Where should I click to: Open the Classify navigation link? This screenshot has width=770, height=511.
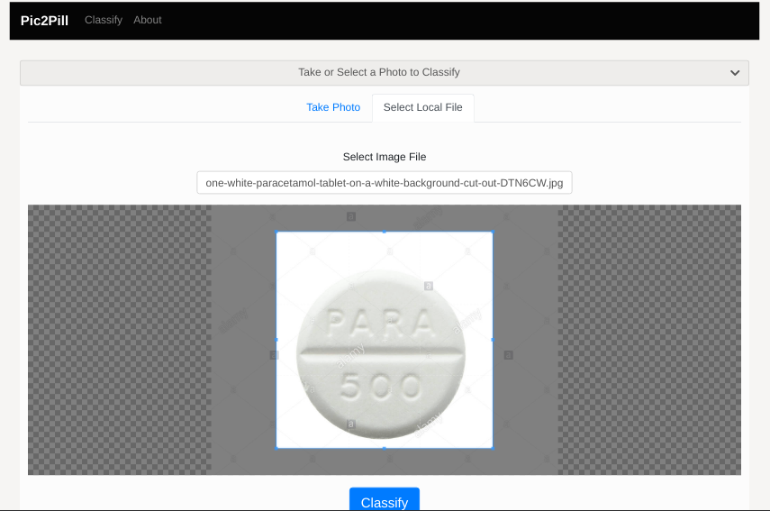104,20
